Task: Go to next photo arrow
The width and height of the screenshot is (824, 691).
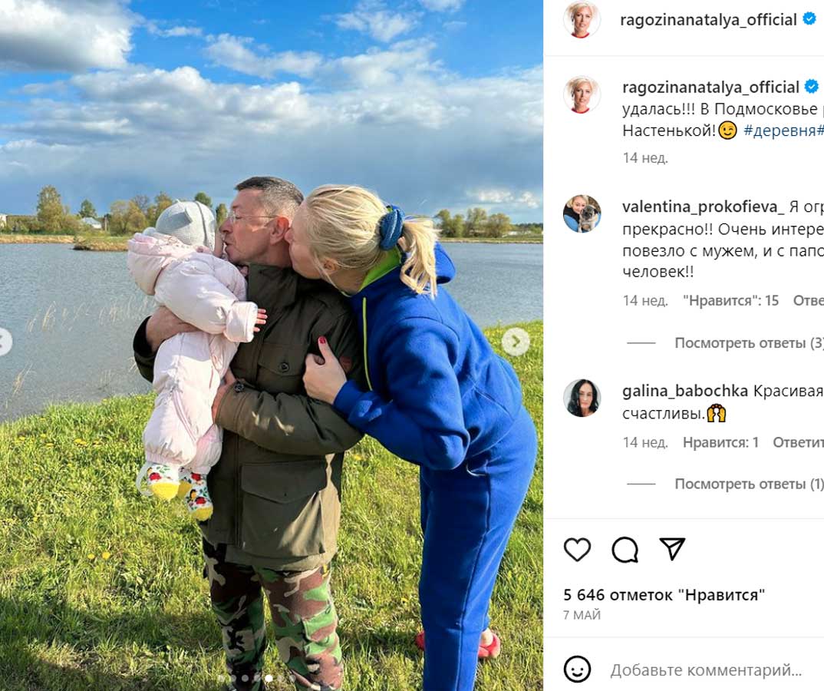Action: click(516, 342)
